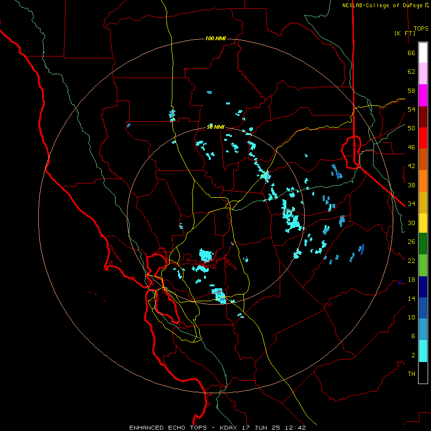Click the legend value 14
431x431 pixels.
(x=411, y=298)
